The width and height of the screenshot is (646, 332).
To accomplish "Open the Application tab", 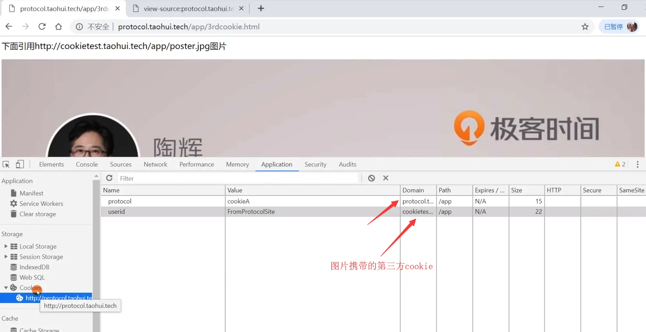I will [277, 164].
